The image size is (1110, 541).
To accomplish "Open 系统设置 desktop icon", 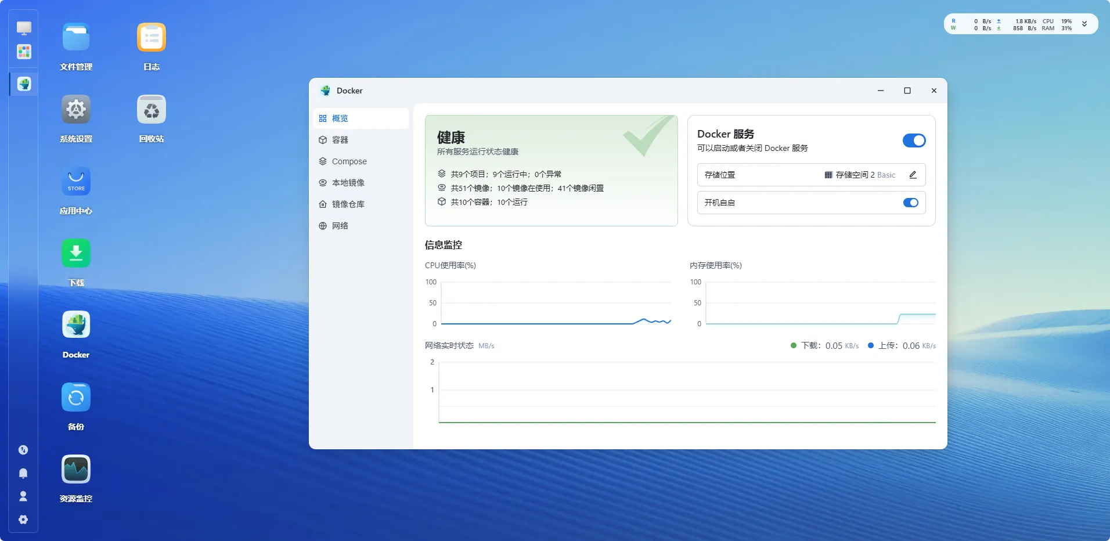I will tap(76, 109).
